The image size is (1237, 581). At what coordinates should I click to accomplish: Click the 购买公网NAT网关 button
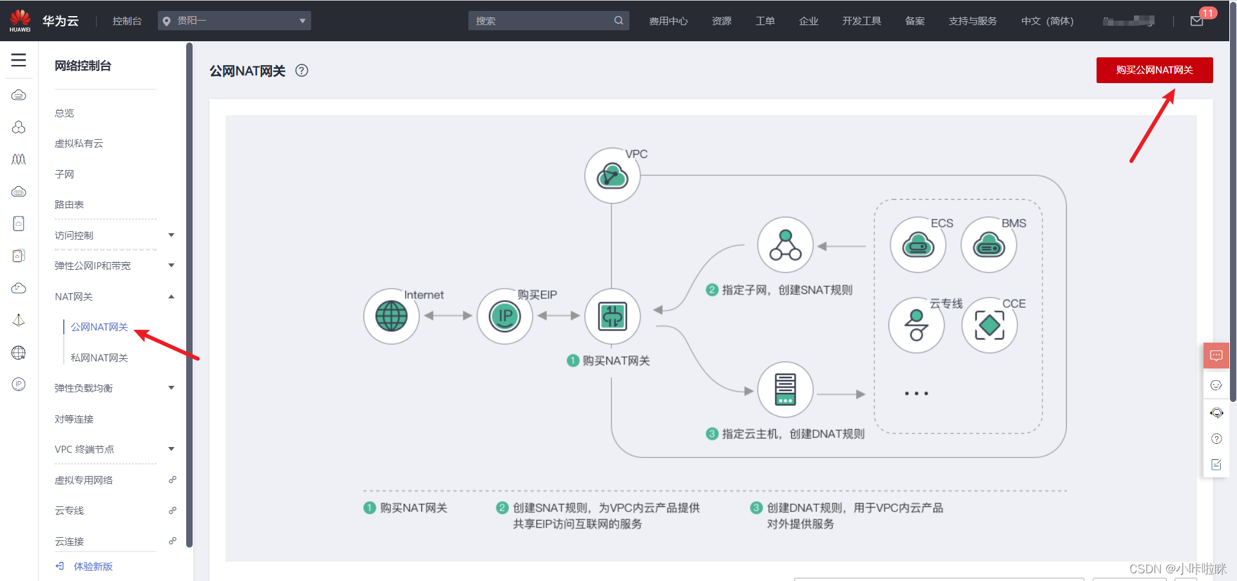[x=1154, y=70]
